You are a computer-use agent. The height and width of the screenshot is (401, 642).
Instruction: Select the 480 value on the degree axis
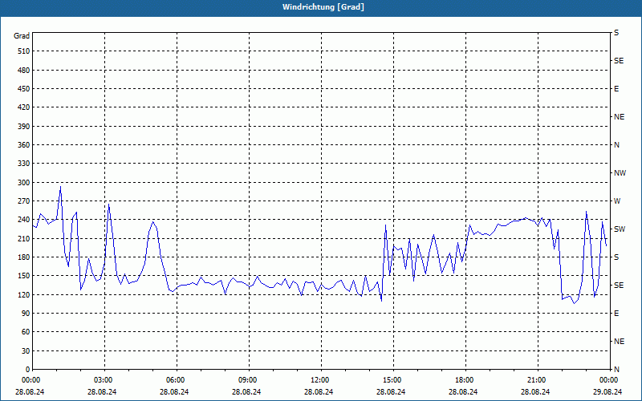click(24, 70)
